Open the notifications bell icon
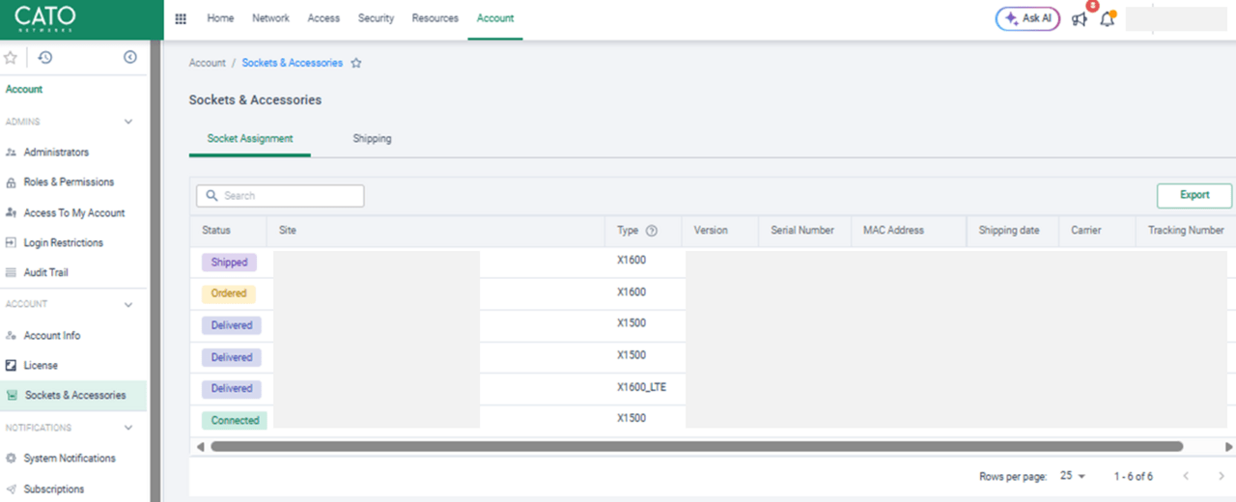This screenshot has height=502, width=1236. tap(1108, 19)
